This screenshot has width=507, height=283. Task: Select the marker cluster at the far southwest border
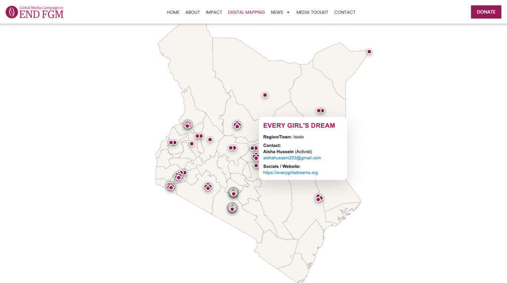170,186
